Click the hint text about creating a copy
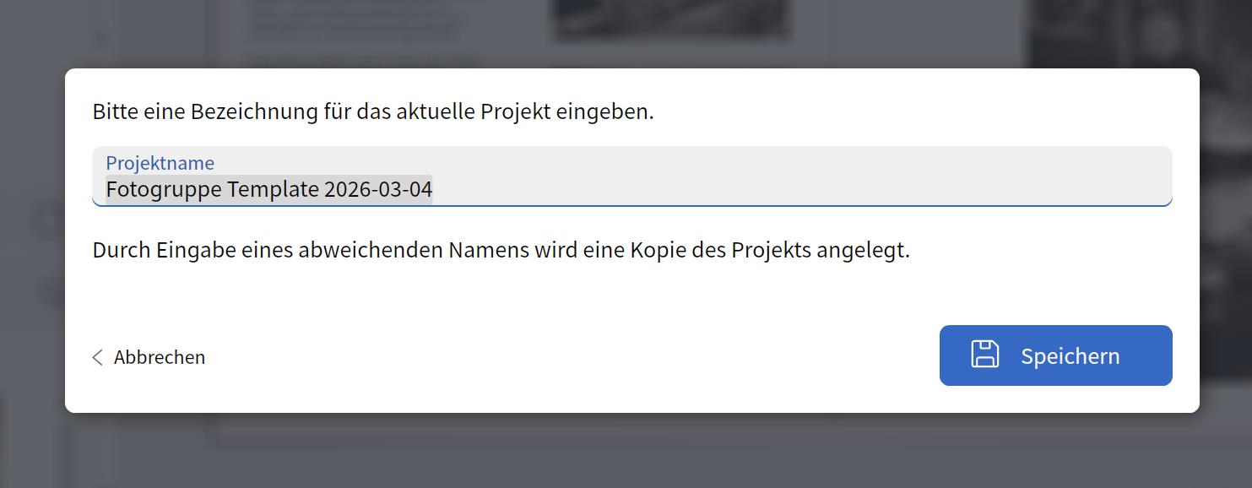The width and height of the screenshot is (1252, 488). coord(501,251)
